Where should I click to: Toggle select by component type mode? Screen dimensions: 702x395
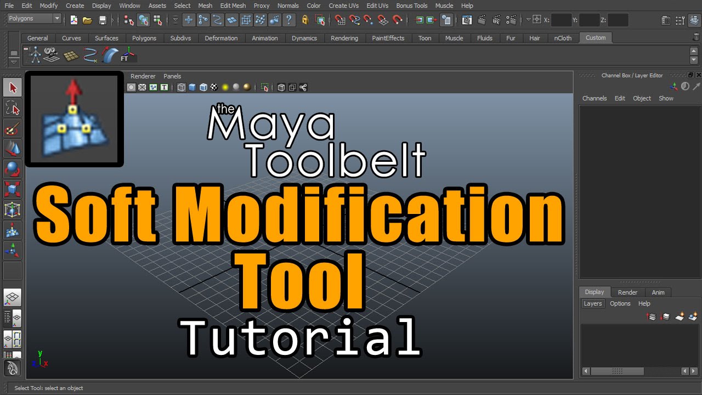[157, 20]
